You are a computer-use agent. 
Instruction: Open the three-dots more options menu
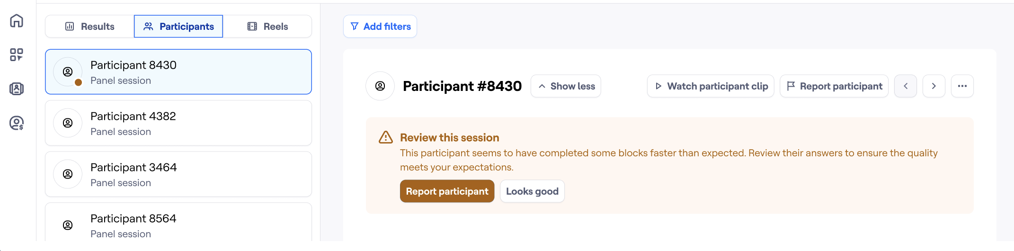(x=962, y=86)
